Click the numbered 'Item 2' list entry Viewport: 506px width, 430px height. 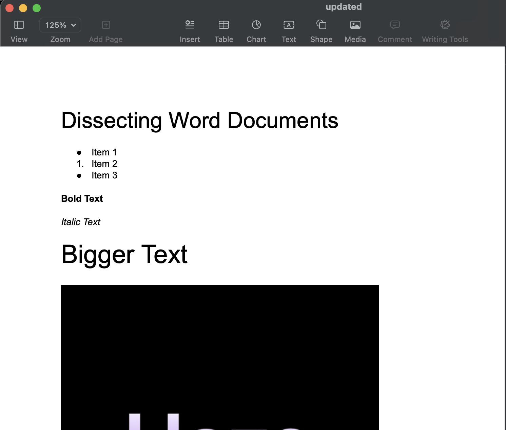coord(104,164)
